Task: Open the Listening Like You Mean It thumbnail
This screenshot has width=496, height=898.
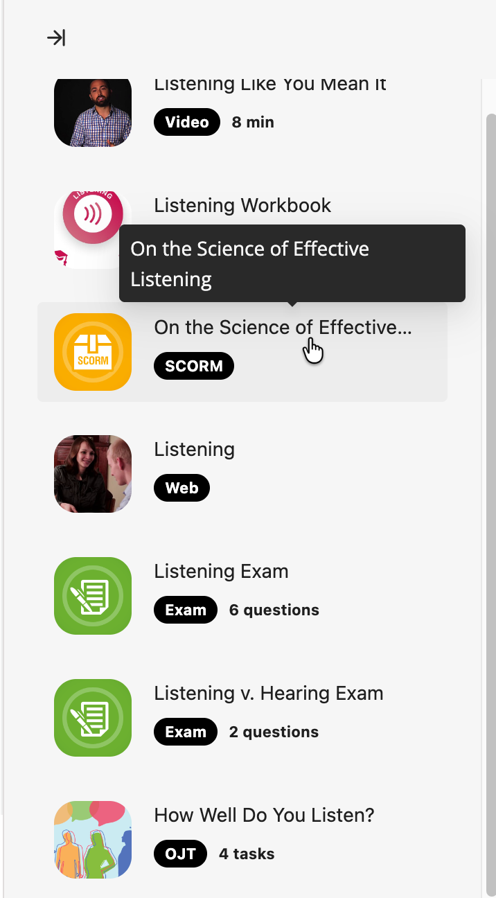Action: [x=93, y=112]
